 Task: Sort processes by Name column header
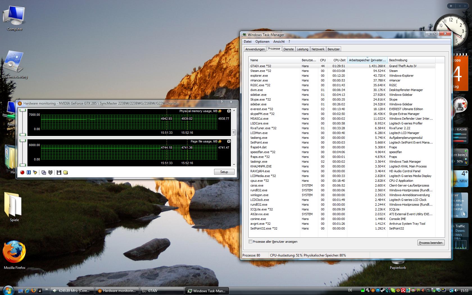(274, 60)
